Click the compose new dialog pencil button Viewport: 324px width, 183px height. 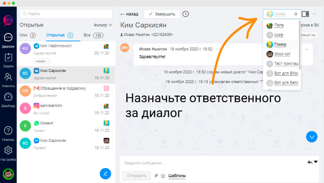(x=105, y=173)
